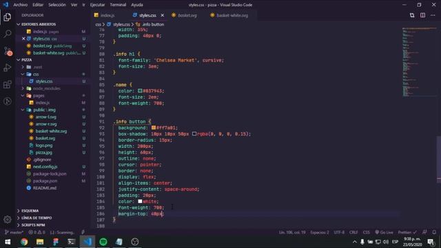Click the CRLF line ending selector

coord(353,232)
